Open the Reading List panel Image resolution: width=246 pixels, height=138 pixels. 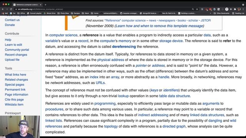click(x=238, y=13)
